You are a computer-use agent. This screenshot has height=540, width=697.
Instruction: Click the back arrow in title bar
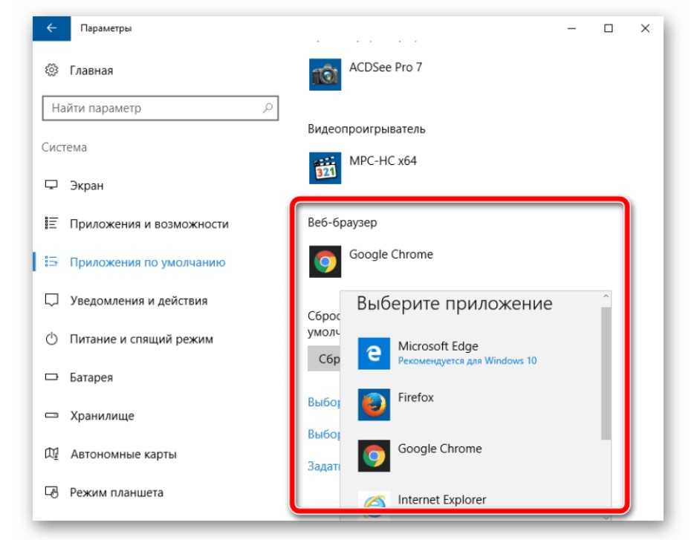click(51, 28)
